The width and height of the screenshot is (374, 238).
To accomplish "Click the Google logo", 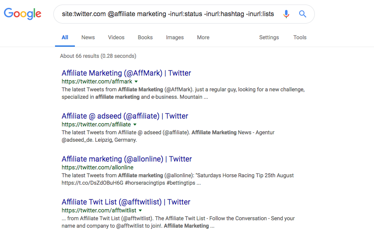I will [x=23, y=14].
